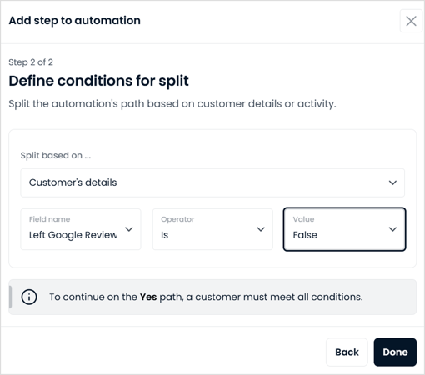Click the 'Step 2 of 2' indicator
This screenshot has height=375, width=425.
pos(31,62)
